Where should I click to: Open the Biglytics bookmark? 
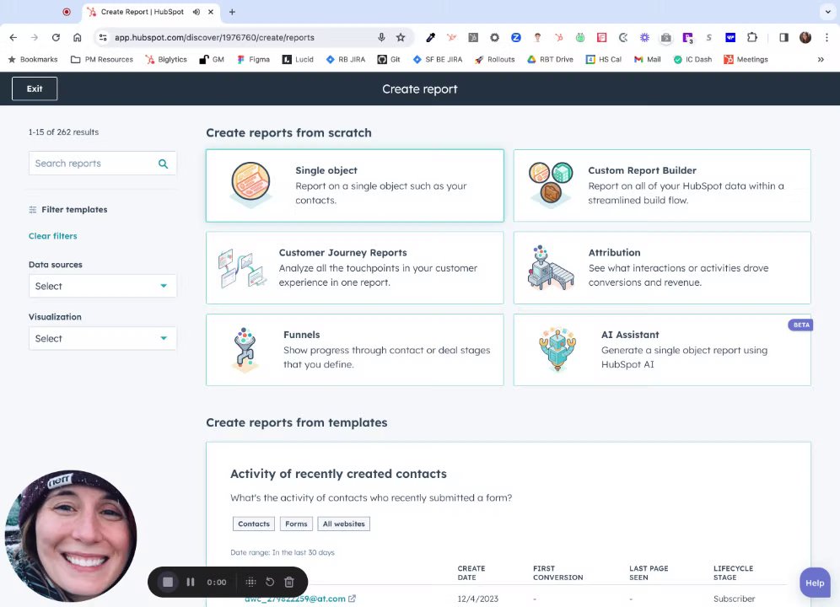pos(166,60)
